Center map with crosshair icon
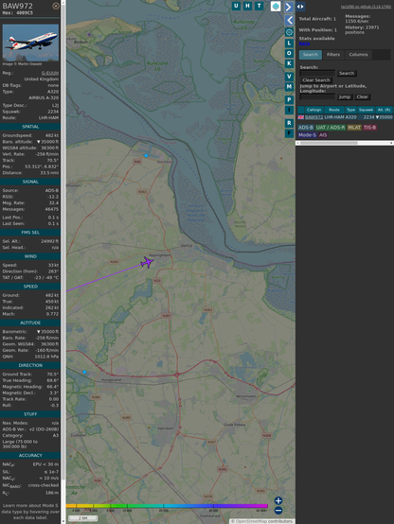 click(289, 32)
